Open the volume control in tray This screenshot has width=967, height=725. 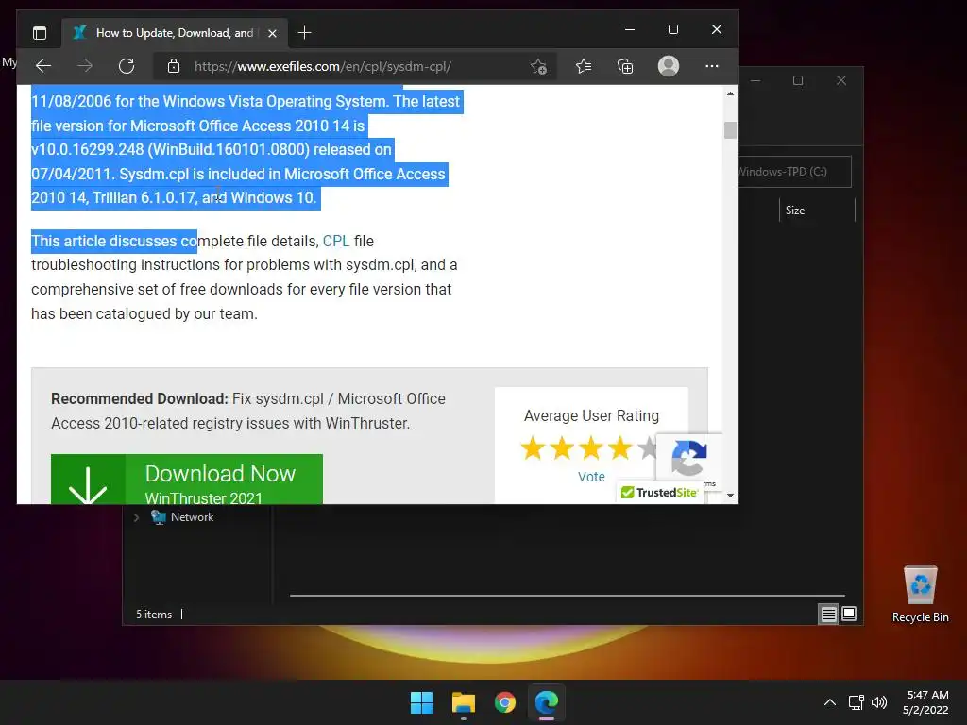[x=879, y=702]
